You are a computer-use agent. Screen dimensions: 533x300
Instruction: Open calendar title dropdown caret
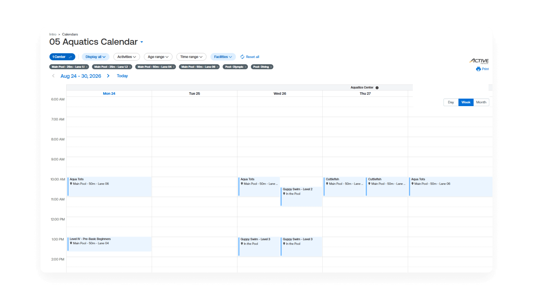(x=142, y=42)
